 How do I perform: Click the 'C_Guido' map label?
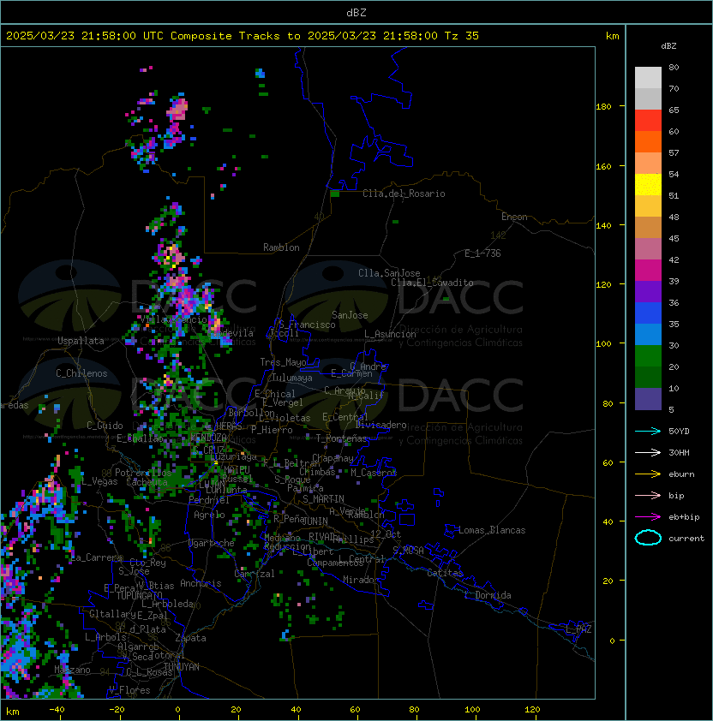point(105,426)
